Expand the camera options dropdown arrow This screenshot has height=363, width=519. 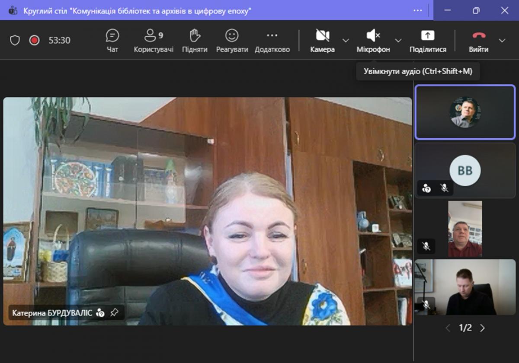click(346, 41)
